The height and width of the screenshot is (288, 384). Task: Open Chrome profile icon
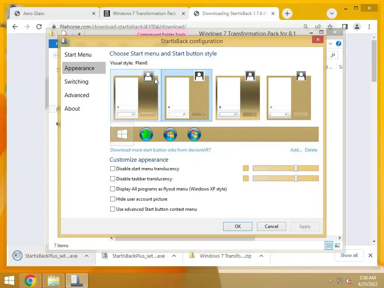(x=357, y=27)
